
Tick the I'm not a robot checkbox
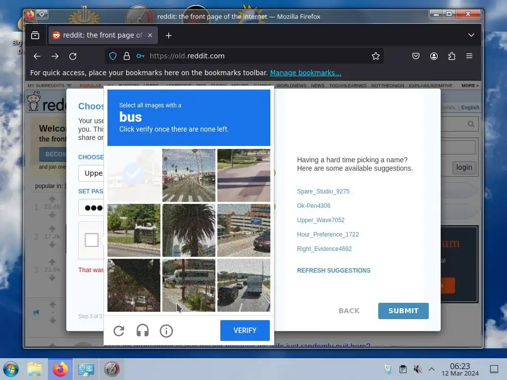(92, 240)
